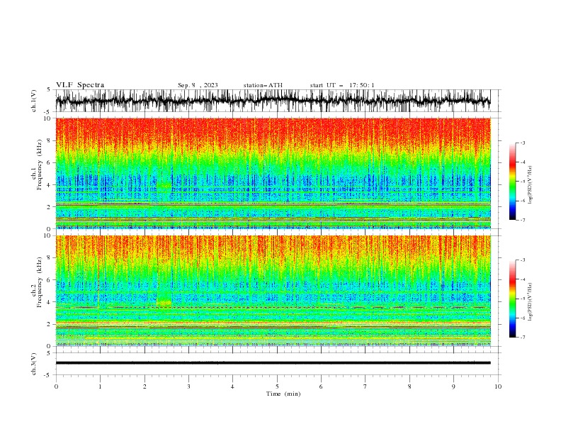The height and width of the screenshot is (434, 561).
Task: Click the yellow-green 4 kHz burst in ch.2 spectrogram
Action: pos(164,303)
